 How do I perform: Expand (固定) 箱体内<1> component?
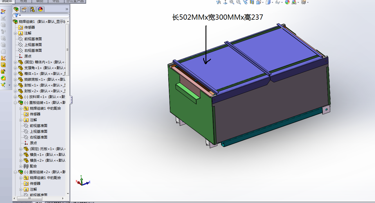[x=15, y=62]
